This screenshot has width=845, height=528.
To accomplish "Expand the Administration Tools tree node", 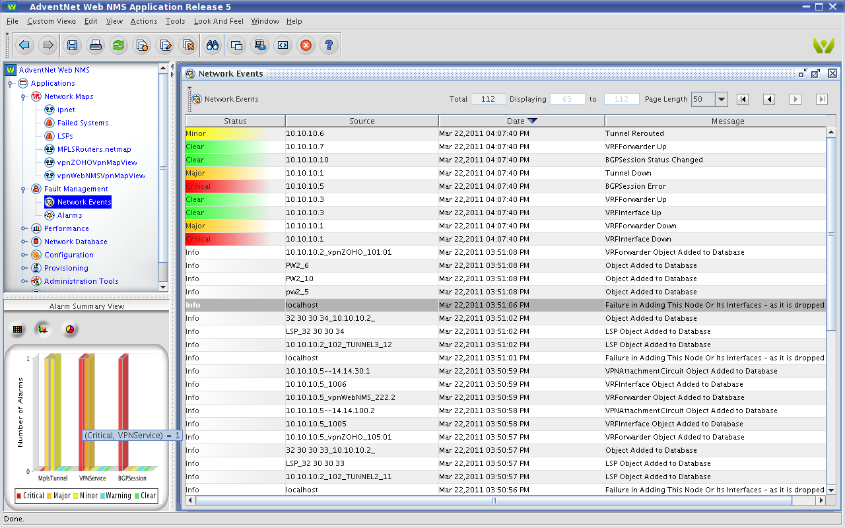I will coord(24,281).
